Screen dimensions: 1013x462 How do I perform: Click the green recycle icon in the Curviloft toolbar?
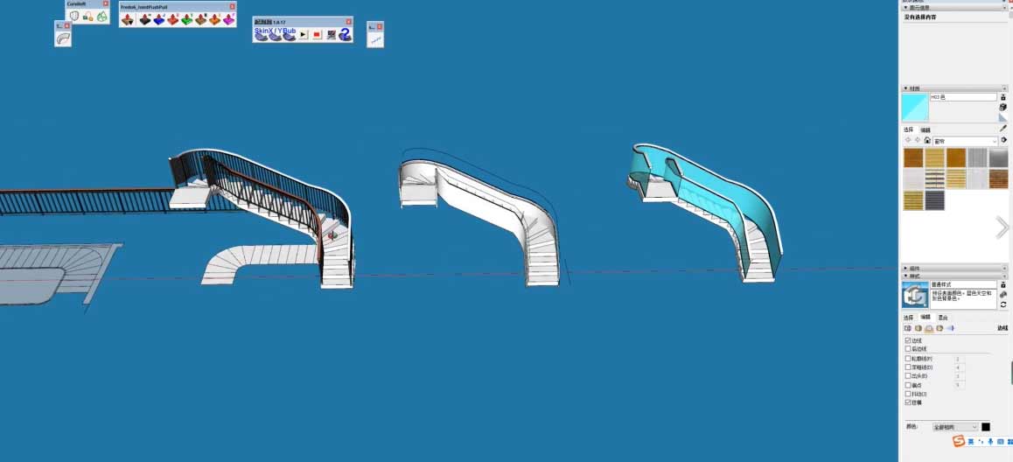[x=101, y=17]
